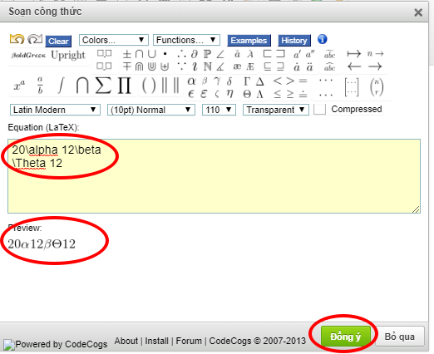The width and height of the screenshot is (434, 354).
Task: Insert the matrix brackets symbol
Action: click(352, 87)
